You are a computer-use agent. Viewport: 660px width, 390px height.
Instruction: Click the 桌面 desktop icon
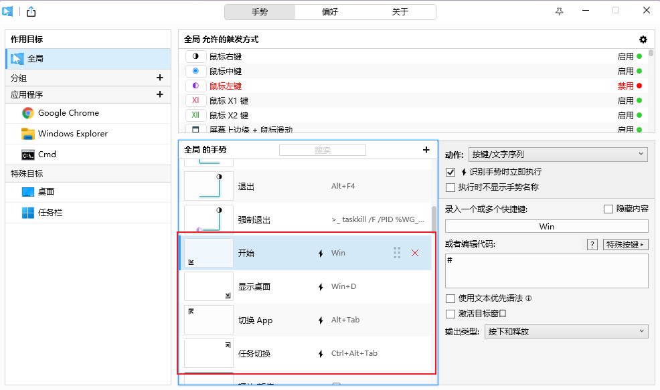click(28, 192)
